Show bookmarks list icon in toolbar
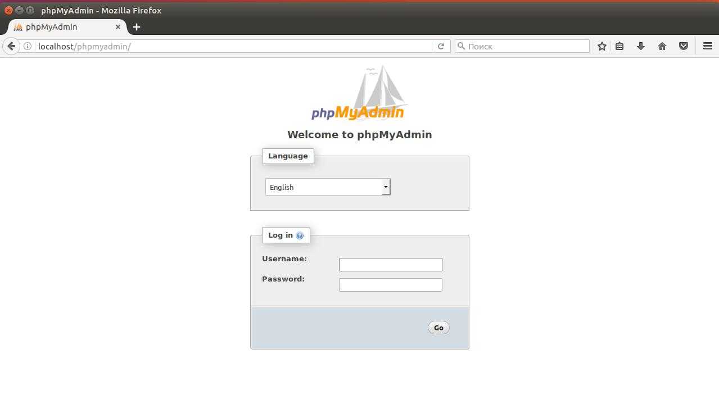The width and height of the screenshot is (719, 395). point(619,46)
